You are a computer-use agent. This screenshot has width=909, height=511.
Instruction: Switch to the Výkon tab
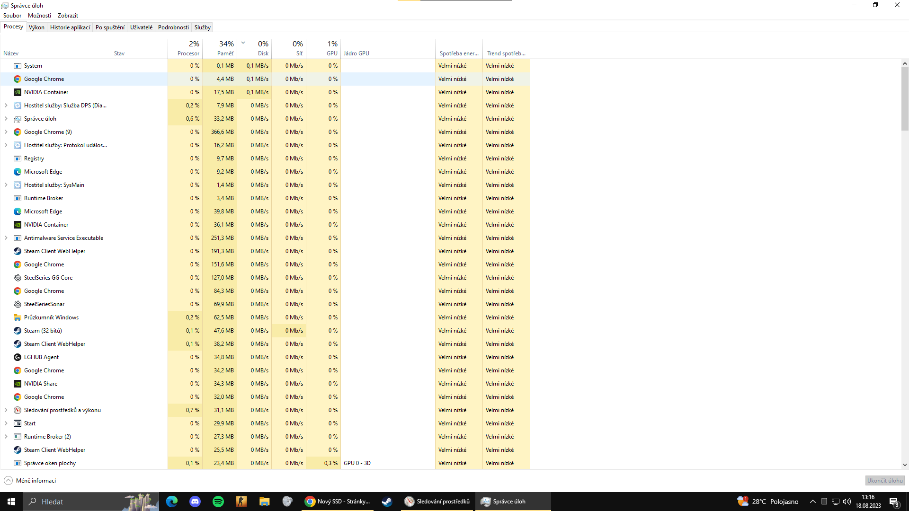tap(36, 27)
